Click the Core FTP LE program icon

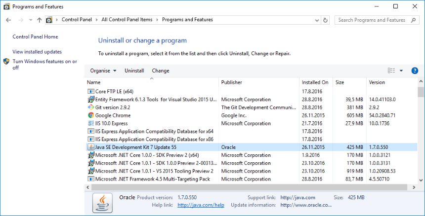click(x=91, y=92)
